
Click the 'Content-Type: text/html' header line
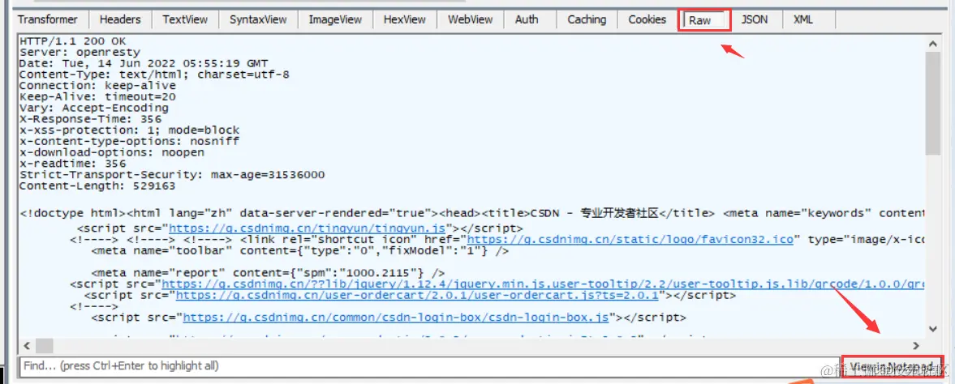point(154,75)
